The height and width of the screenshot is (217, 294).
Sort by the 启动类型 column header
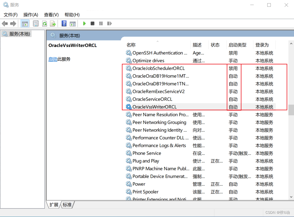click(x=237, y=45)
